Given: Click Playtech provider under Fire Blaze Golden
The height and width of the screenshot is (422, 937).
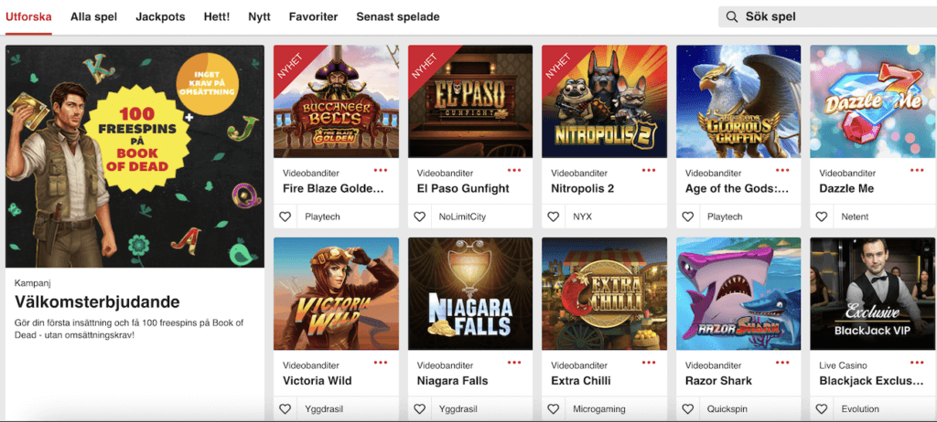Looking at the screenshot, I should [x=322, y=216].
